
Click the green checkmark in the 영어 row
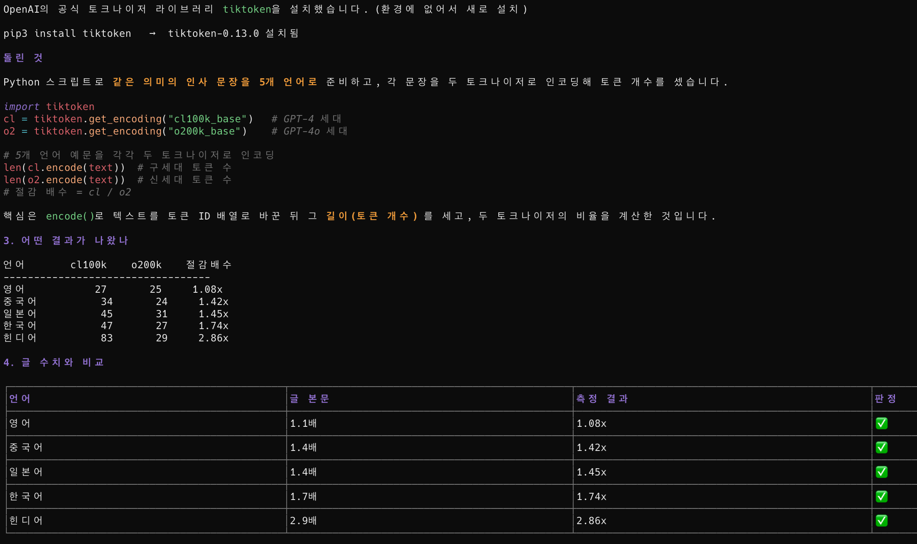click(881, 423)
